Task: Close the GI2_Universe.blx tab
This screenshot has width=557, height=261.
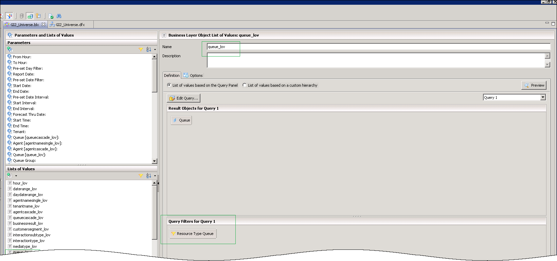Action: [43, 24]
